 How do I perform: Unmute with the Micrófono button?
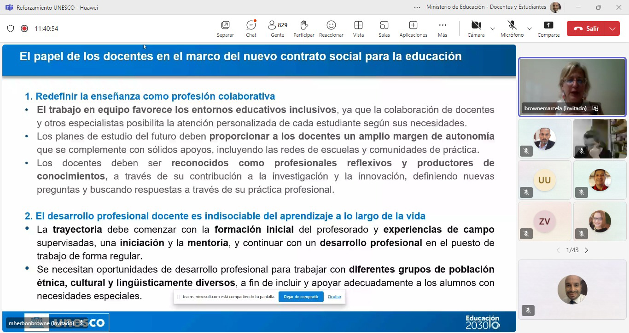512,28
